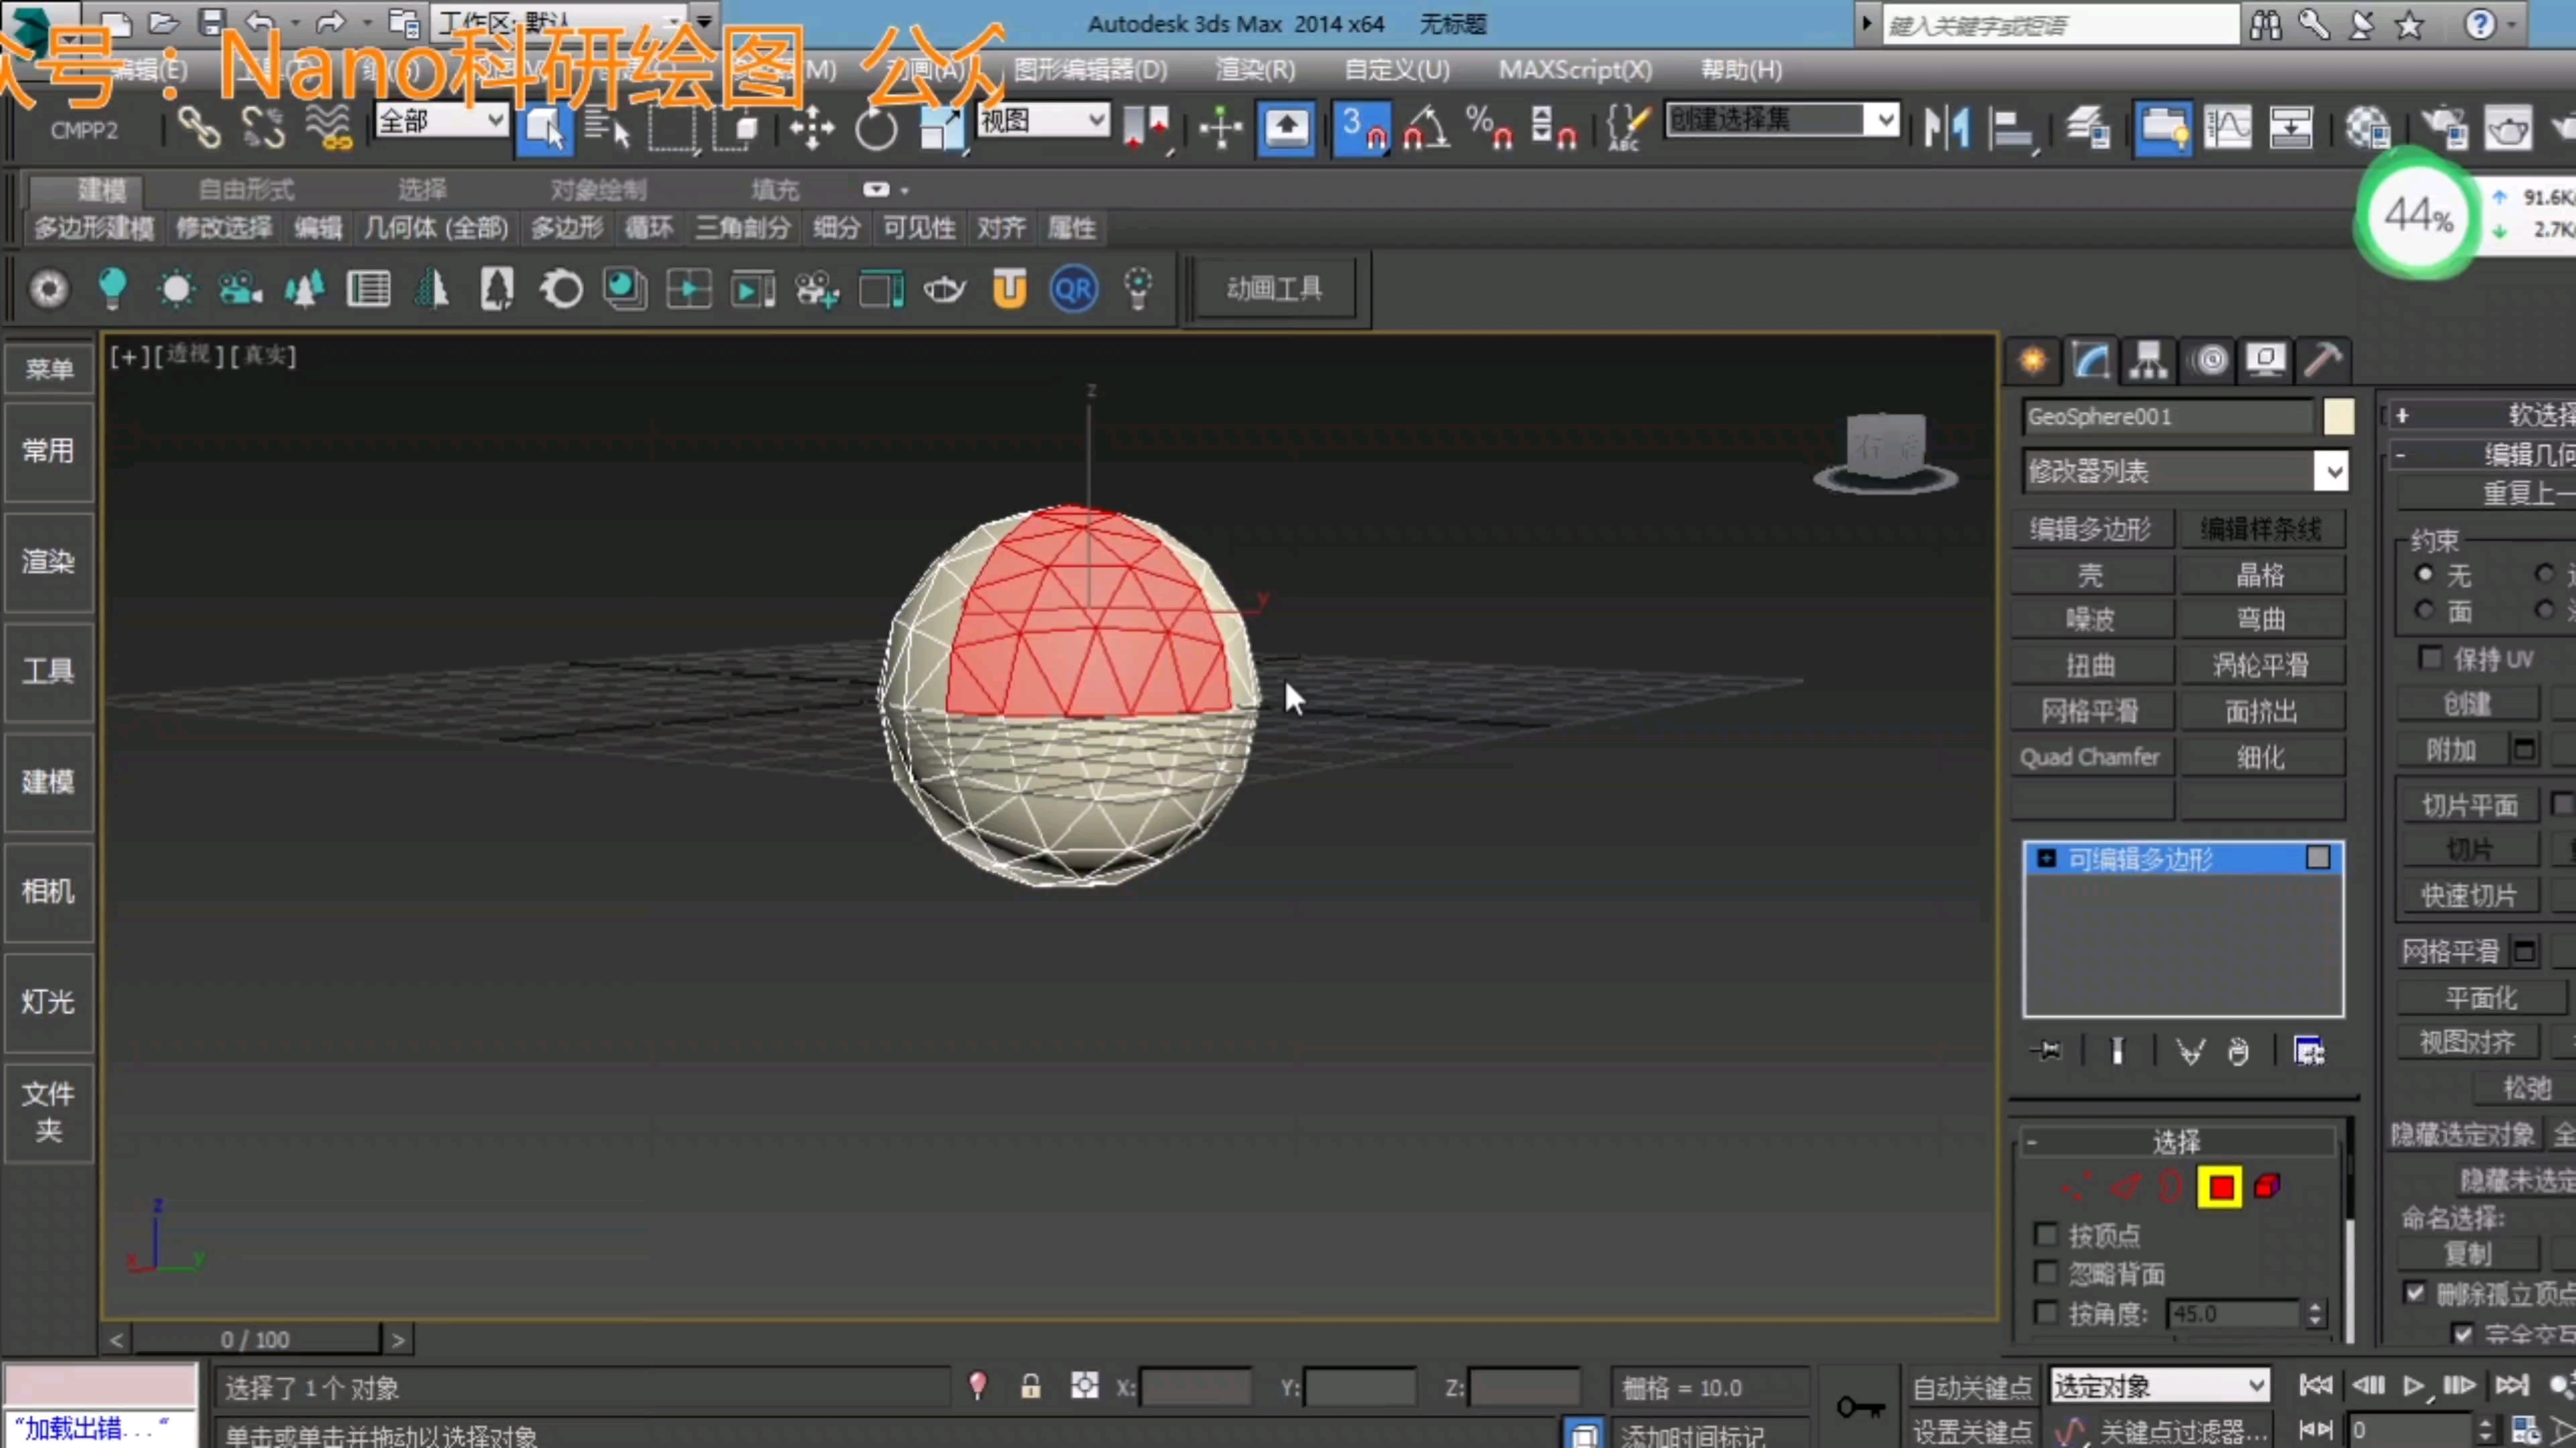This screenshot has width=2576, height=1448.
Task: Open the Curve Editor icon
Action: [2227, 128]
